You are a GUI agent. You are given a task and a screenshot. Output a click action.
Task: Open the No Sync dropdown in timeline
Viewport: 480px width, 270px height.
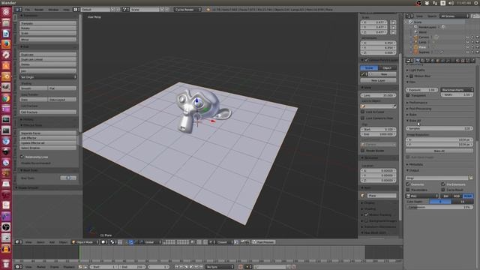(219, 267)
